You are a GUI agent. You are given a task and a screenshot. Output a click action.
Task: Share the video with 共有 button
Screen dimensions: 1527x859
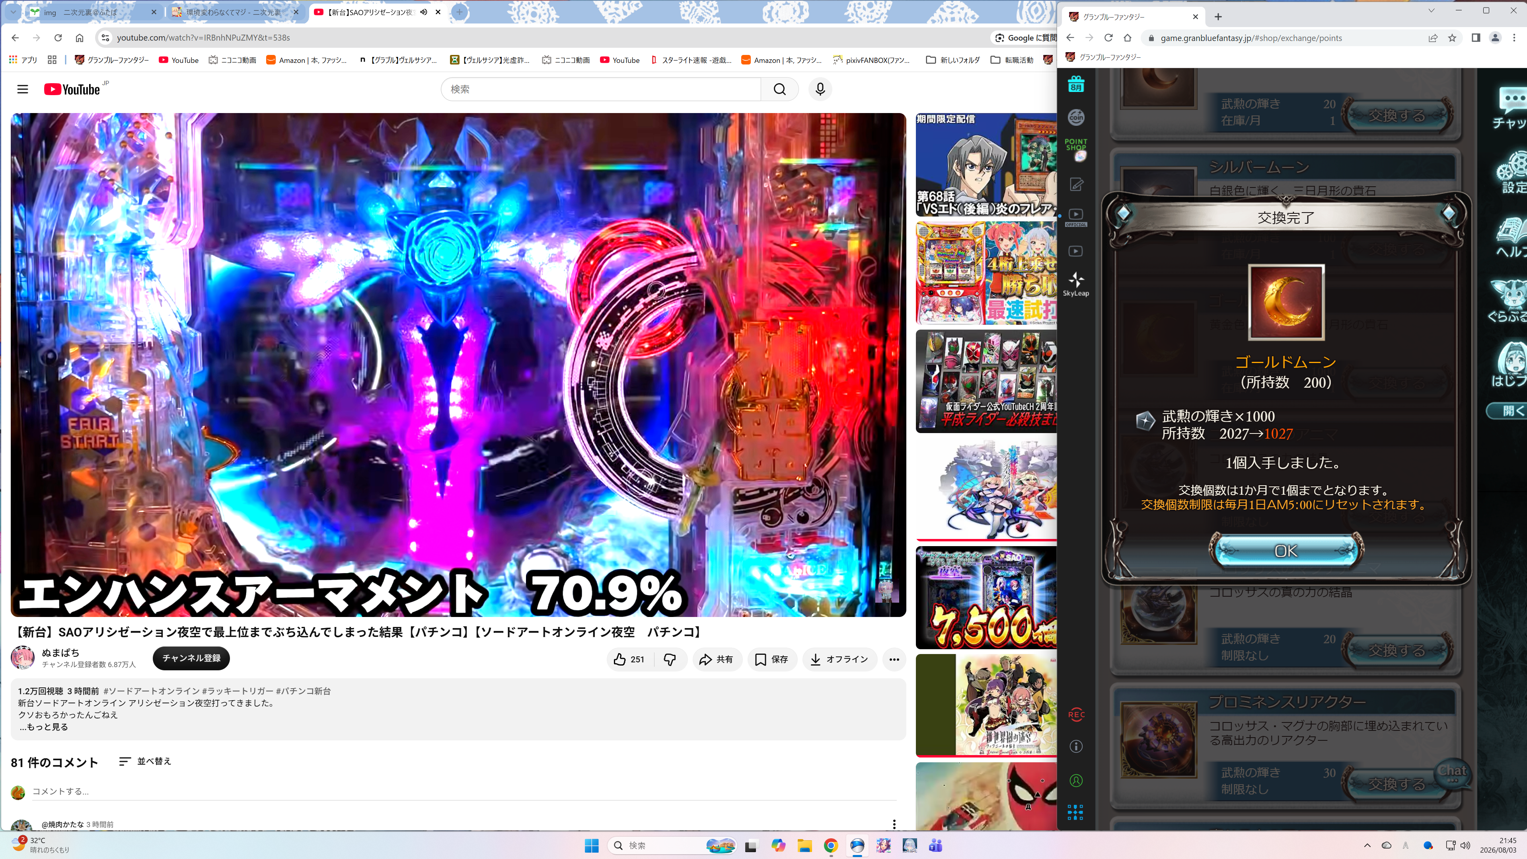pos(717,659)
